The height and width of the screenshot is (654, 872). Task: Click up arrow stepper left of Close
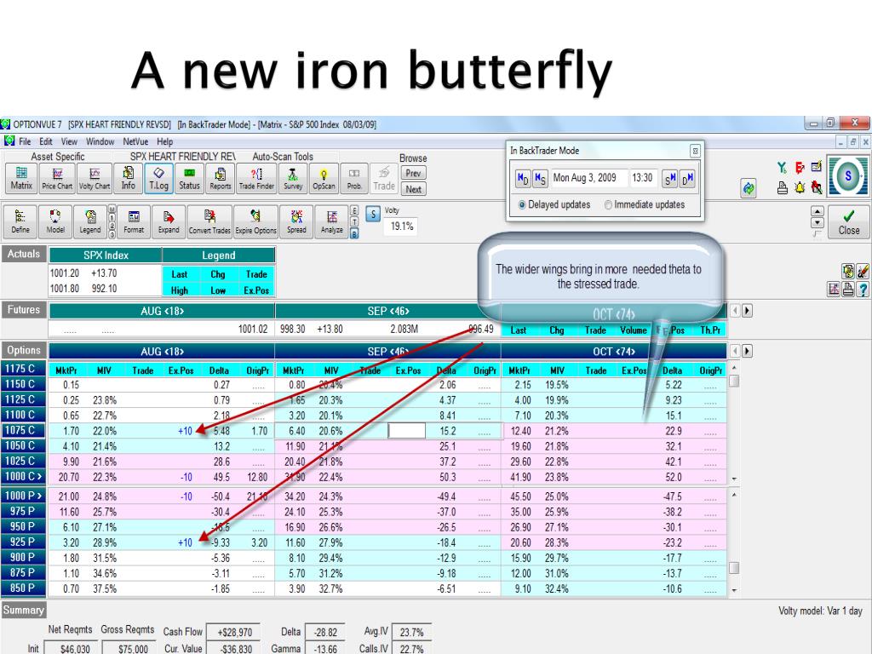click(x=817, y=211)
